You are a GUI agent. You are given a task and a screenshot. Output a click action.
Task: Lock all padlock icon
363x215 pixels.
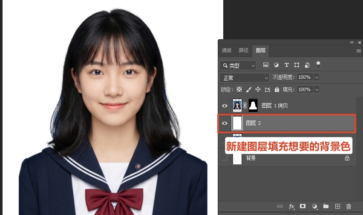point(277,89)
